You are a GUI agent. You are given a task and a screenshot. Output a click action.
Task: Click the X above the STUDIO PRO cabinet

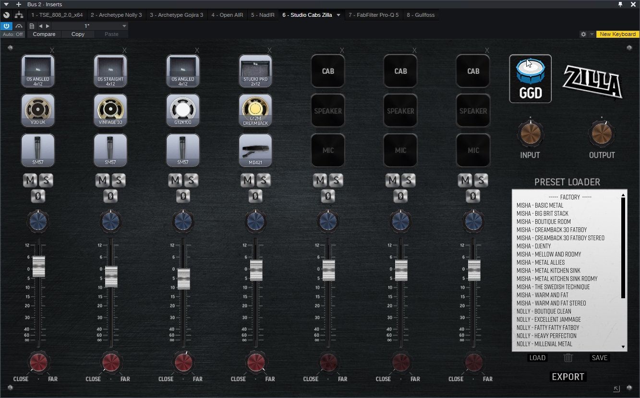269,50
